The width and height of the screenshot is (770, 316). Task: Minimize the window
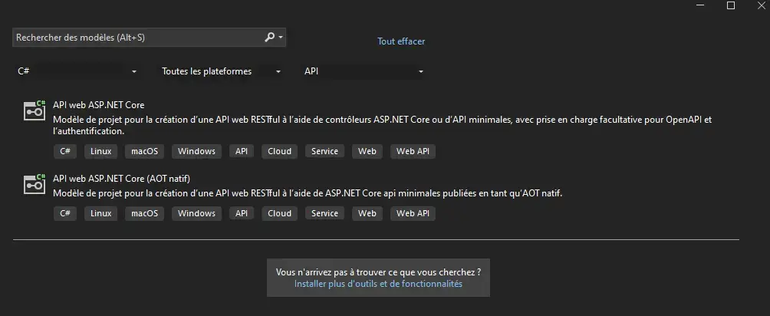[701, 5]
